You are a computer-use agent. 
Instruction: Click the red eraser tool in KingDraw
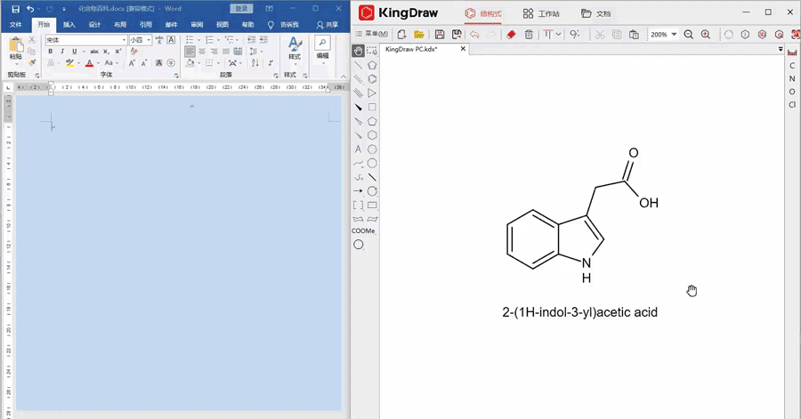pyautogui.click(x=511, y=34)
